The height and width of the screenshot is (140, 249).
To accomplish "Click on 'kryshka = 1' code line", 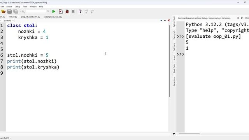I will tap(33, 37).
